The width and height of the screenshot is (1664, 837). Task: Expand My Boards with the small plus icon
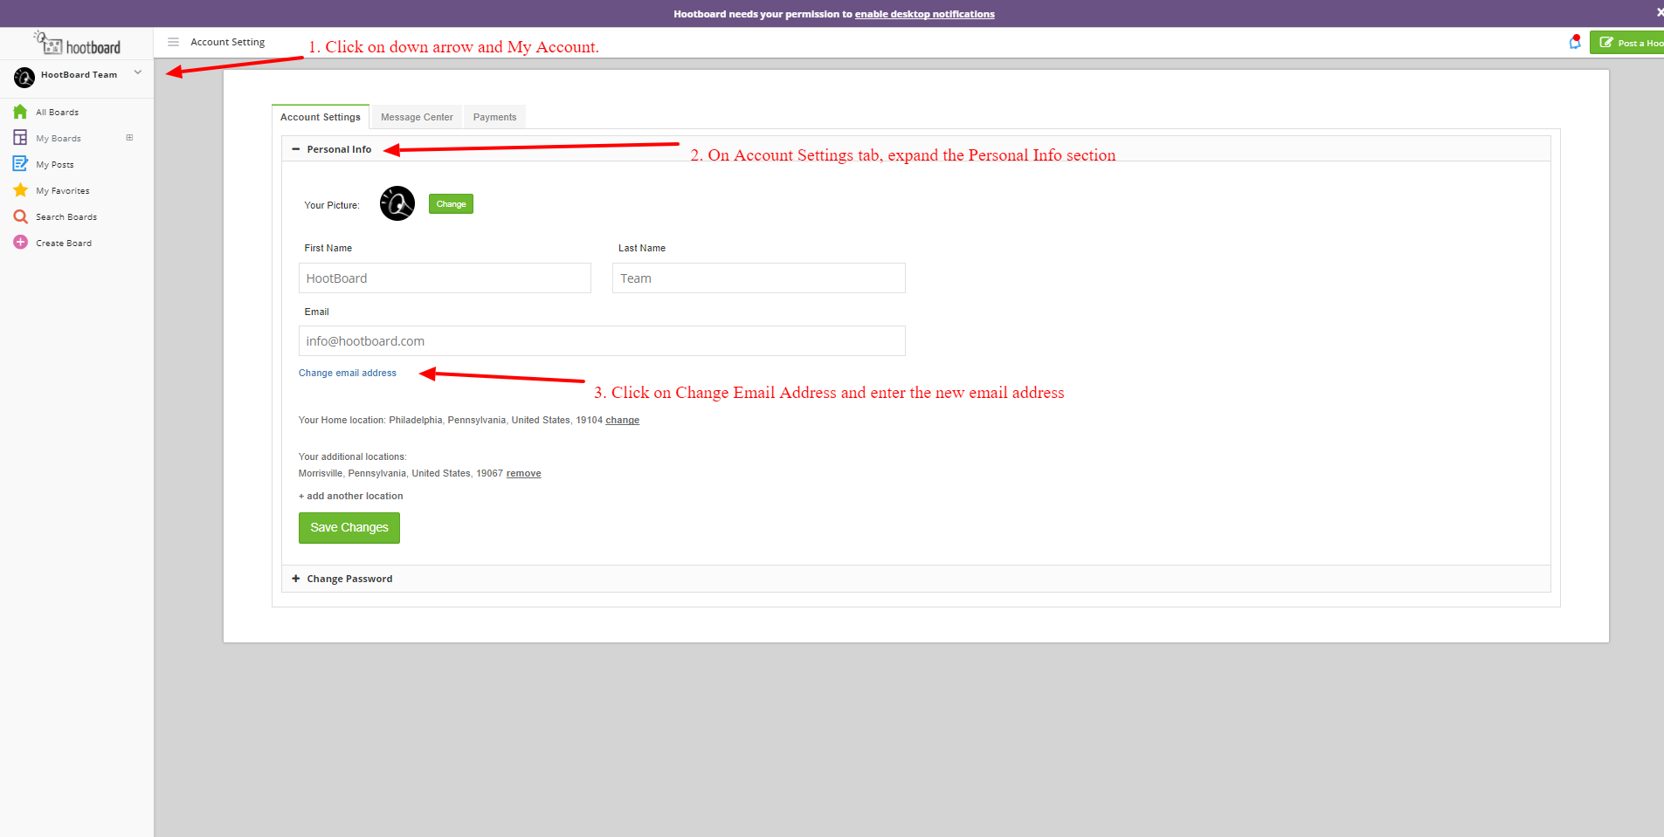tap(129, 138)
